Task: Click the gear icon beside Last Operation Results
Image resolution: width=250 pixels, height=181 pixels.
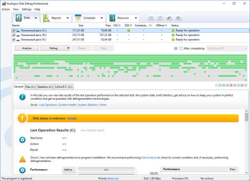Action: click(22, 140)
